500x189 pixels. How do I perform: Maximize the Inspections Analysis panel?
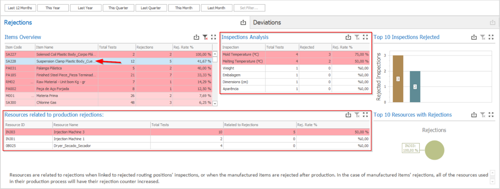[x=365, y=37]
